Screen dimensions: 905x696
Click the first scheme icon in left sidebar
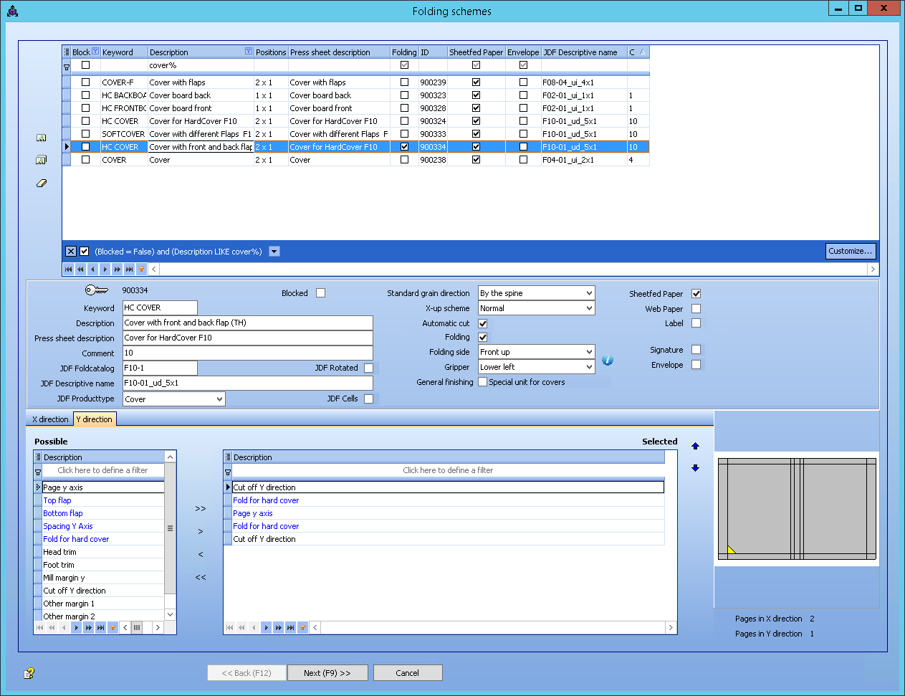coord(41,138)
